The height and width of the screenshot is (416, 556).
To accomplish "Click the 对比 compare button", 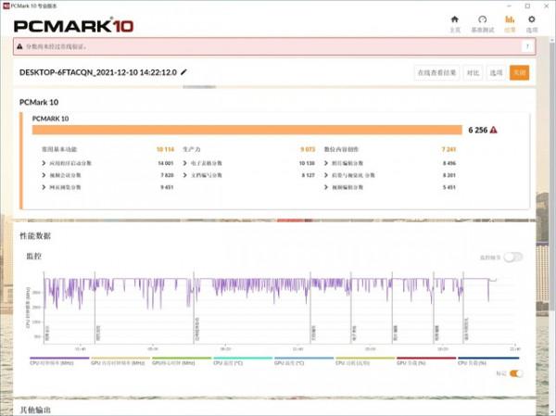I will pos(473,72).
